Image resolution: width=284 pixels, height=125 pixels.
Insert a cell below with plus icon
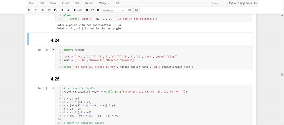36,10
